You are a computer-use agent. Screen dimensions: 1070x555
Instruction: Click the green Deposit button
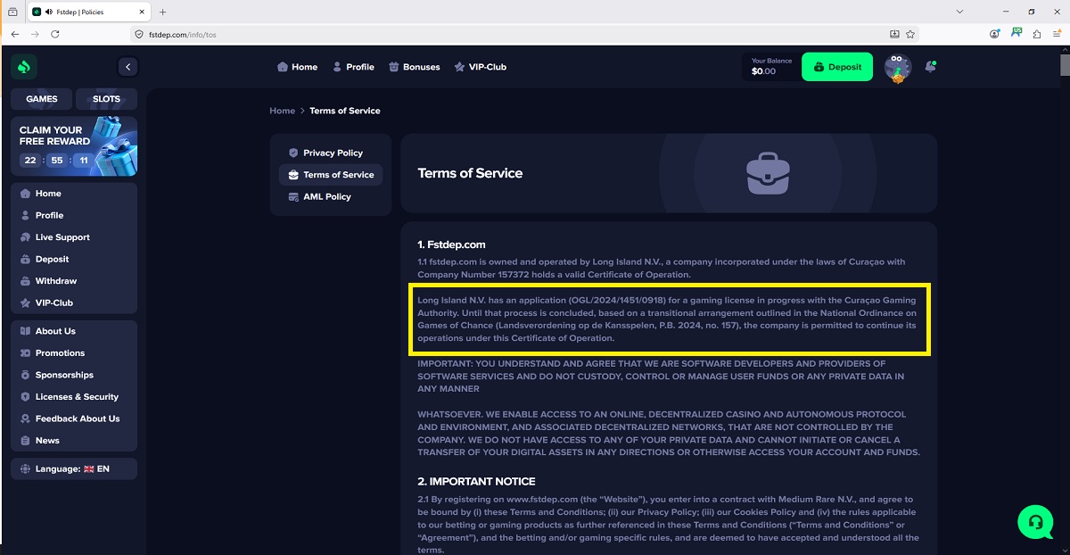[x=837, y=67]
